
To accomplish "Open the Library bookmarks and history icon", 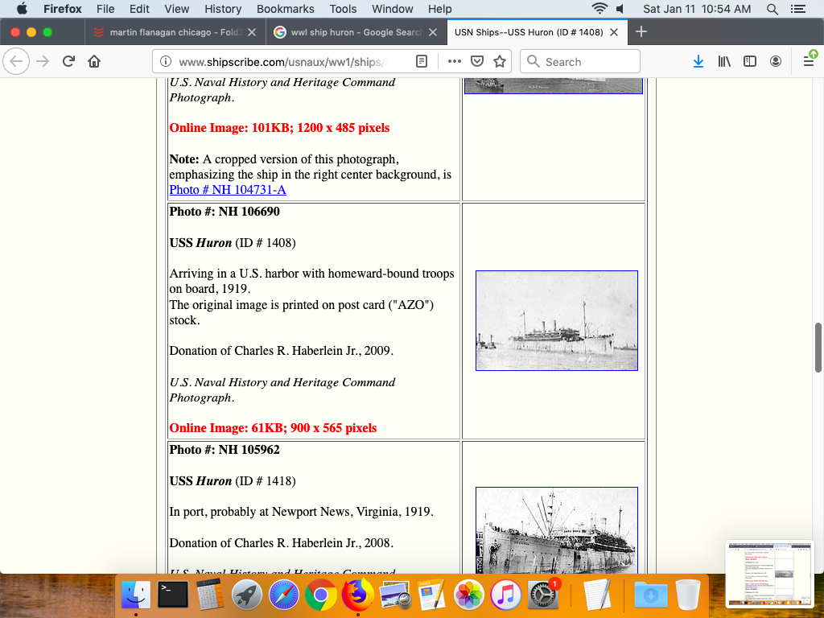I will (724, 61).
